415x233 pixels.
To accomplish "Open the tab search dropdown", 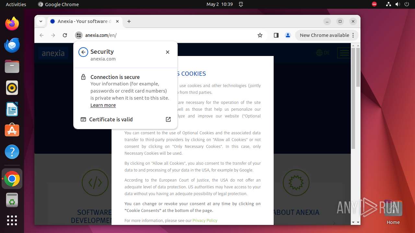I will [41, 21].
